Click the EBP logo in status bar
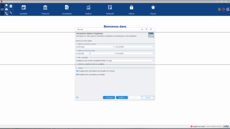This screenshot has width=230, height=129. tap(226, 126)
